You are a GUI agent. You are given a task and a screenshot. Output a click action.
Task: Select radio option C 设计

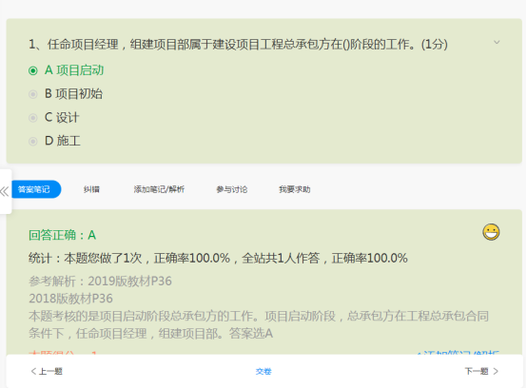point(33,118)
